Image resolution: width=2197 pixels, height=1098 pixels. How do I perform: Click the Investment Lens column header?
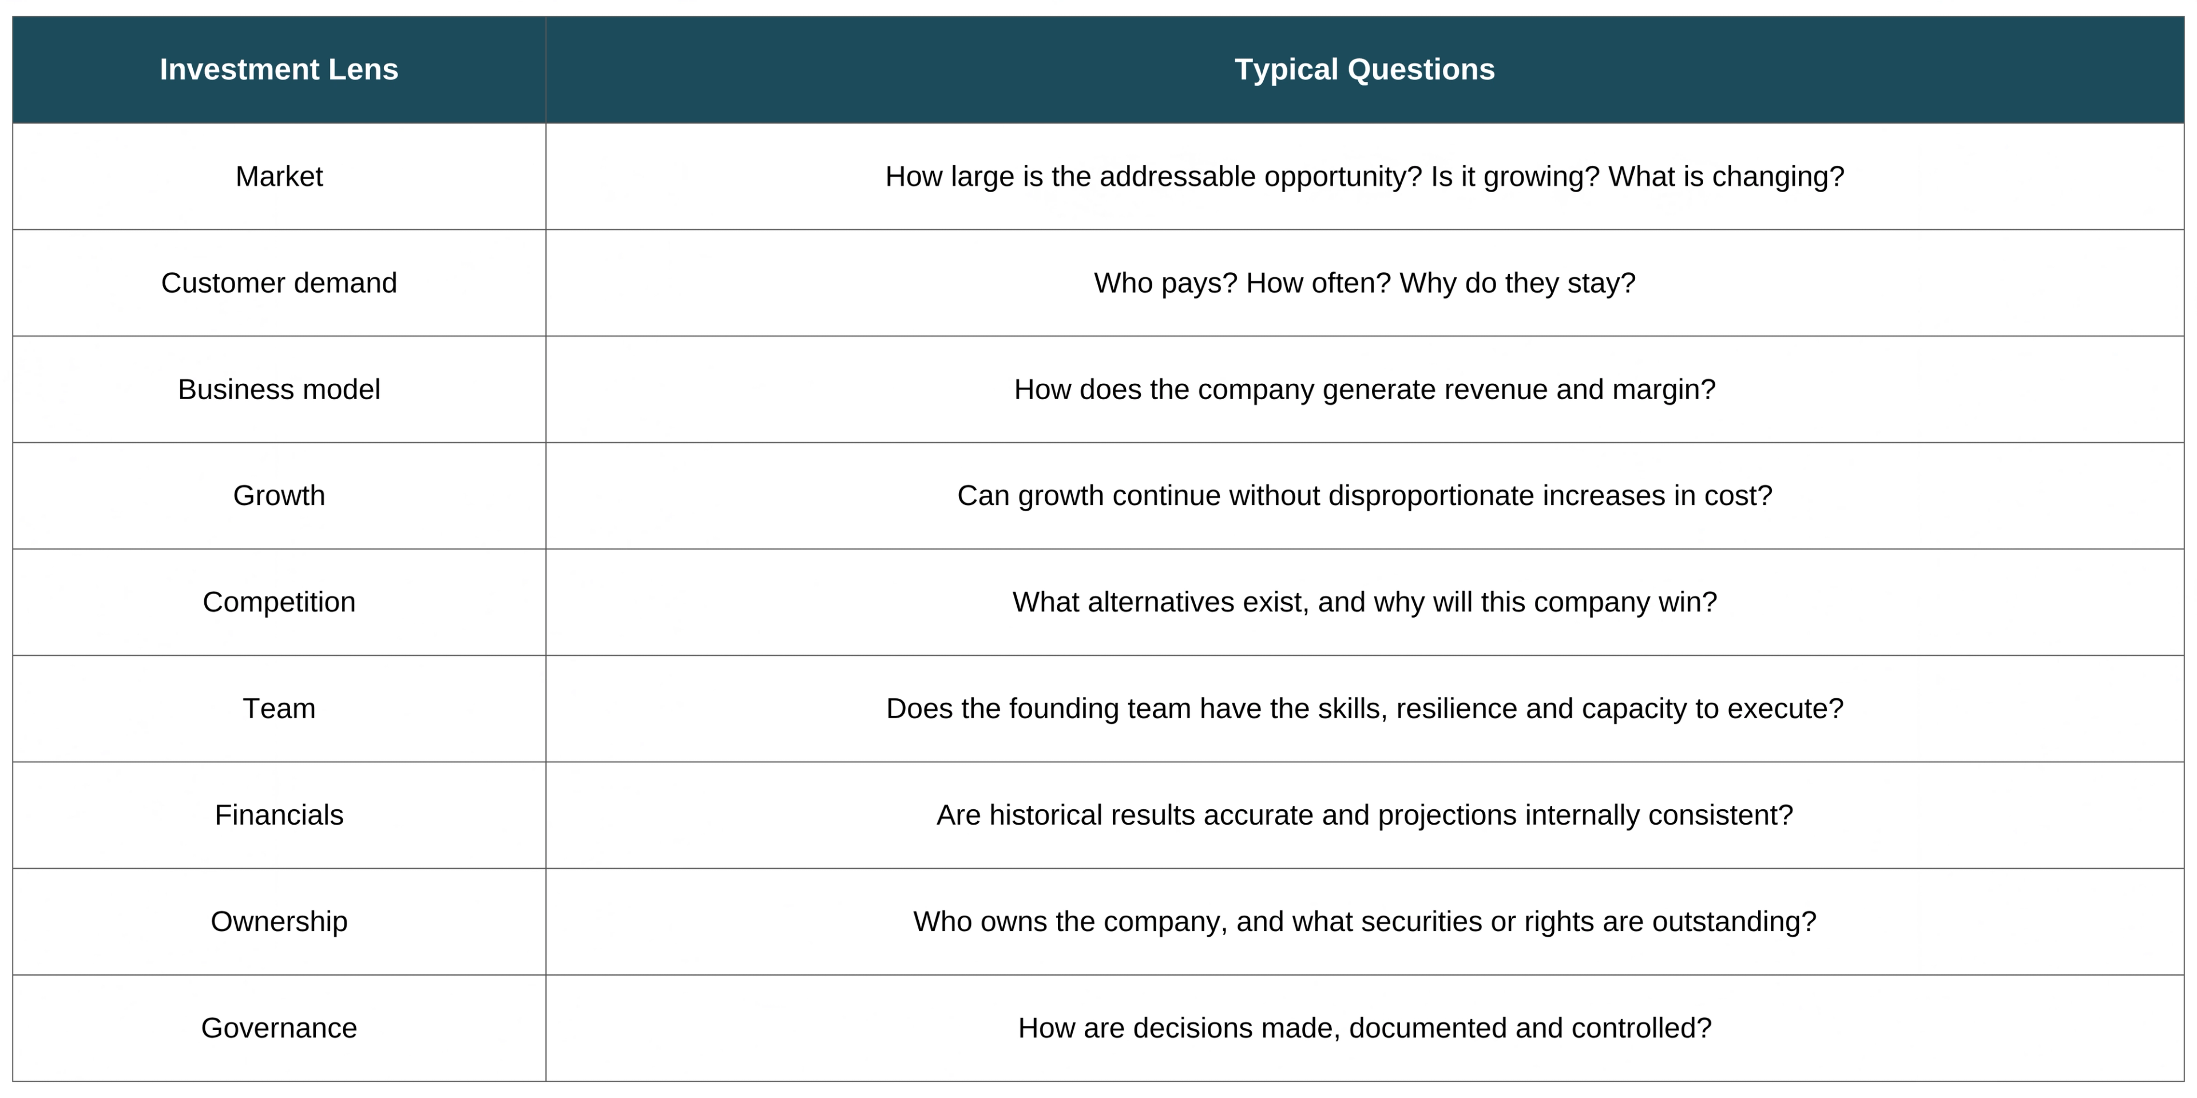point(279,69)
